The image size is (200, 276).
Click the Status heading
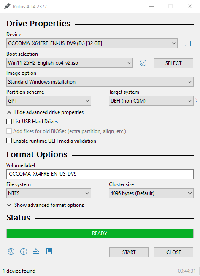(x=18, y=218)
